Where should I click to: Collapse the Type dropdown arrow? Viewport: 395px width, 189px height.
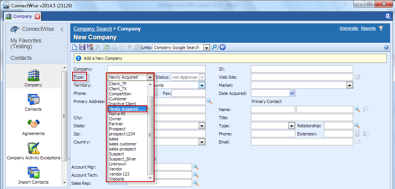pyautogui.click(x=150, y=77)
